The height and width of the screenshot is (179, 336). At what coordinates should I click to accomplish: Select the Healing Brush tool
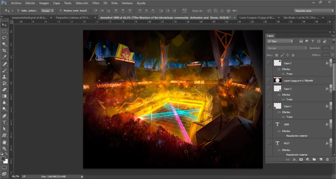pyautogui.click(x=4, y=64)
